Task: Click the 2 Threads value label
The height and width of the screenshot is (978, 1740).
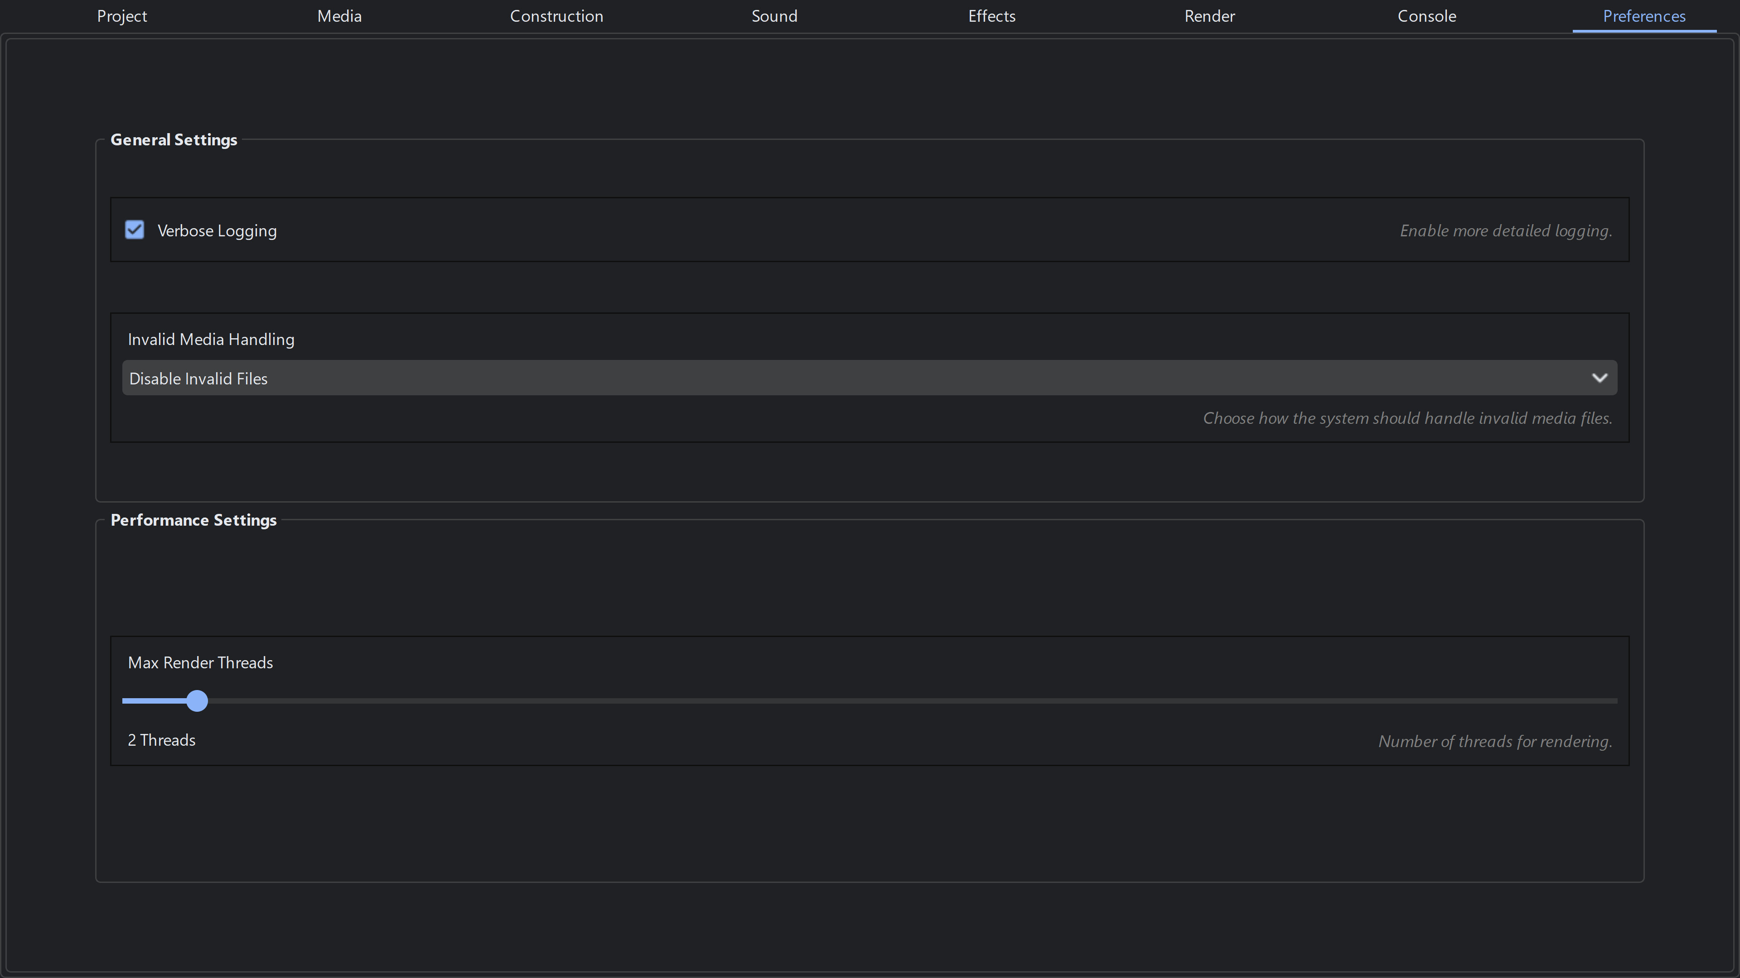Action: click(161, 740)
